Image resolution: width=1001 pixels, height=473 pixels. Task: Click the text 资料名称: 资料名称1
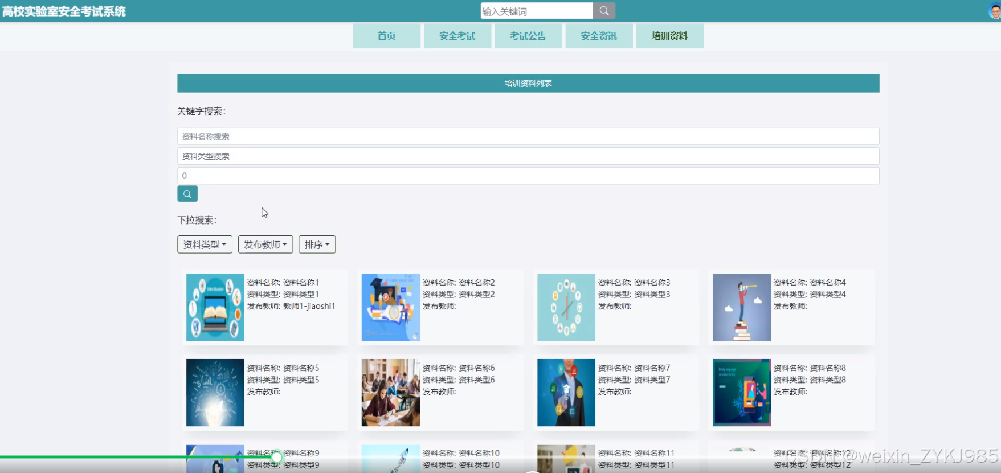tap(283, 283)
